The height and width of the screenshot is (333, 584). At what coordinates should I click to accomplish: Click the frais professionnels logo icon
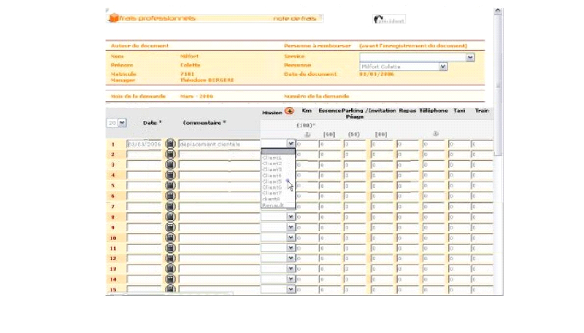pyautogui.click(x=112, y=17)
